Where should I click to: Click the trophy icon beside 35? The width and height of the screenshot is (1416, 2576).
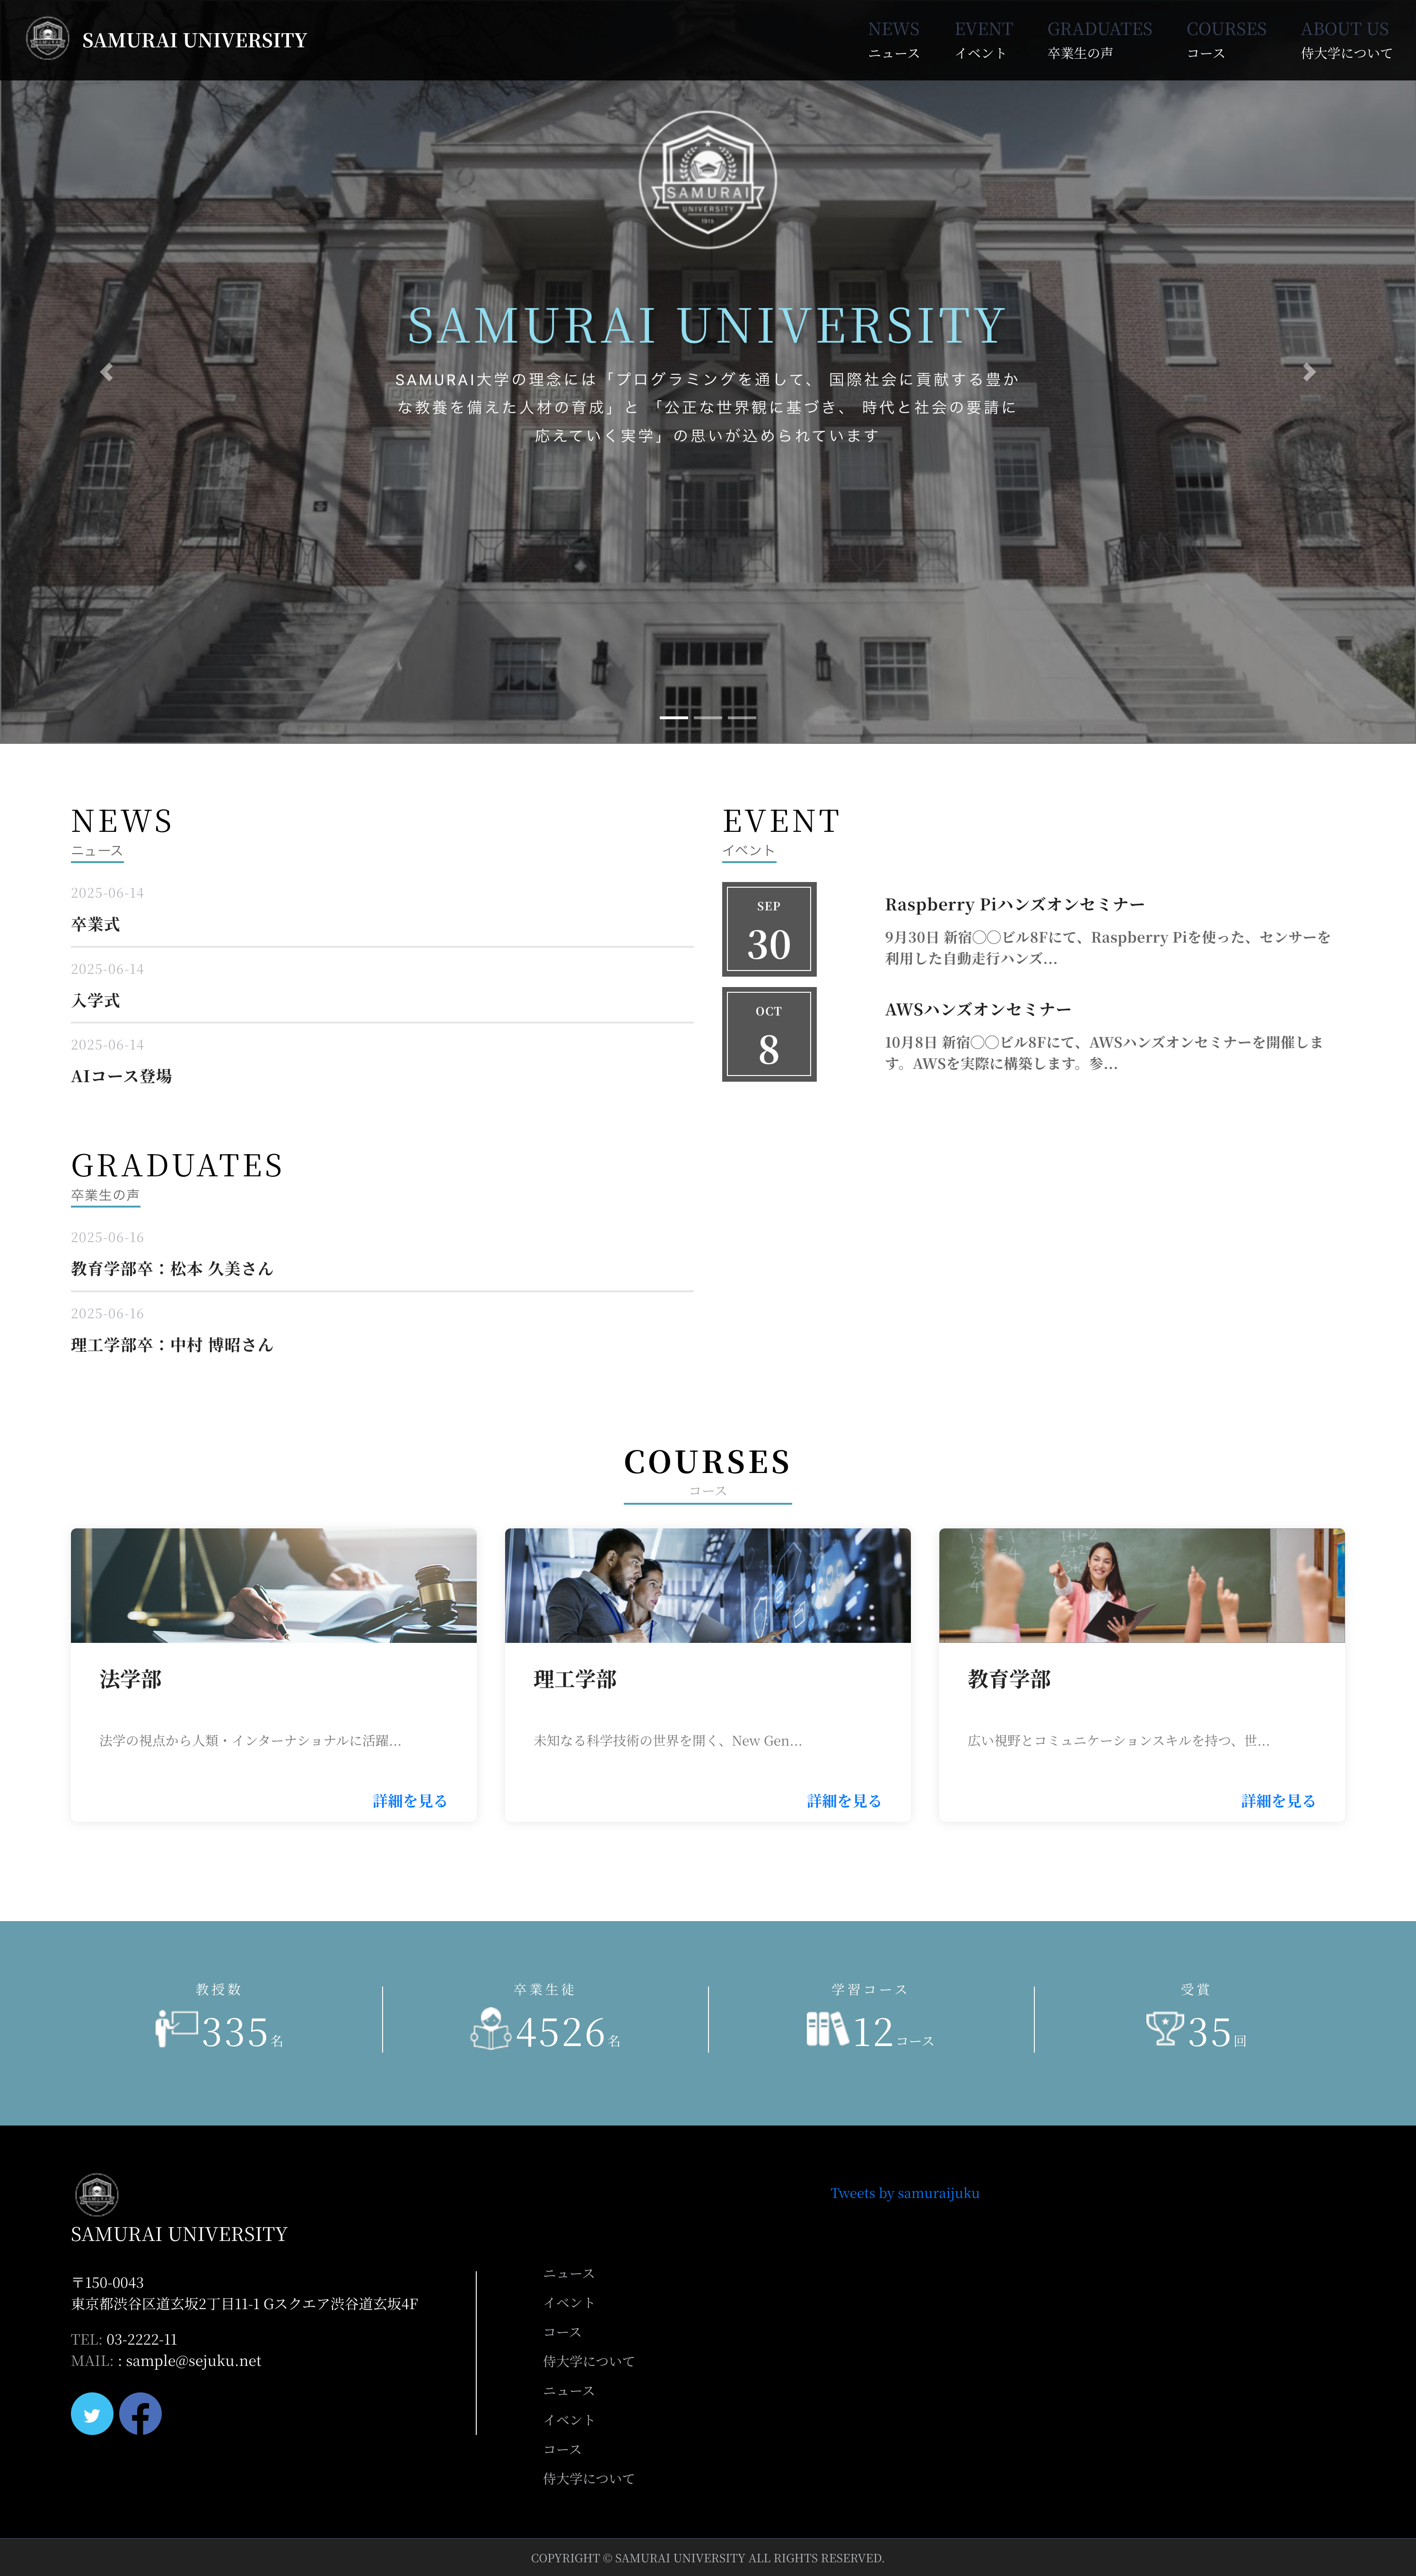tap(1164, 2029)
